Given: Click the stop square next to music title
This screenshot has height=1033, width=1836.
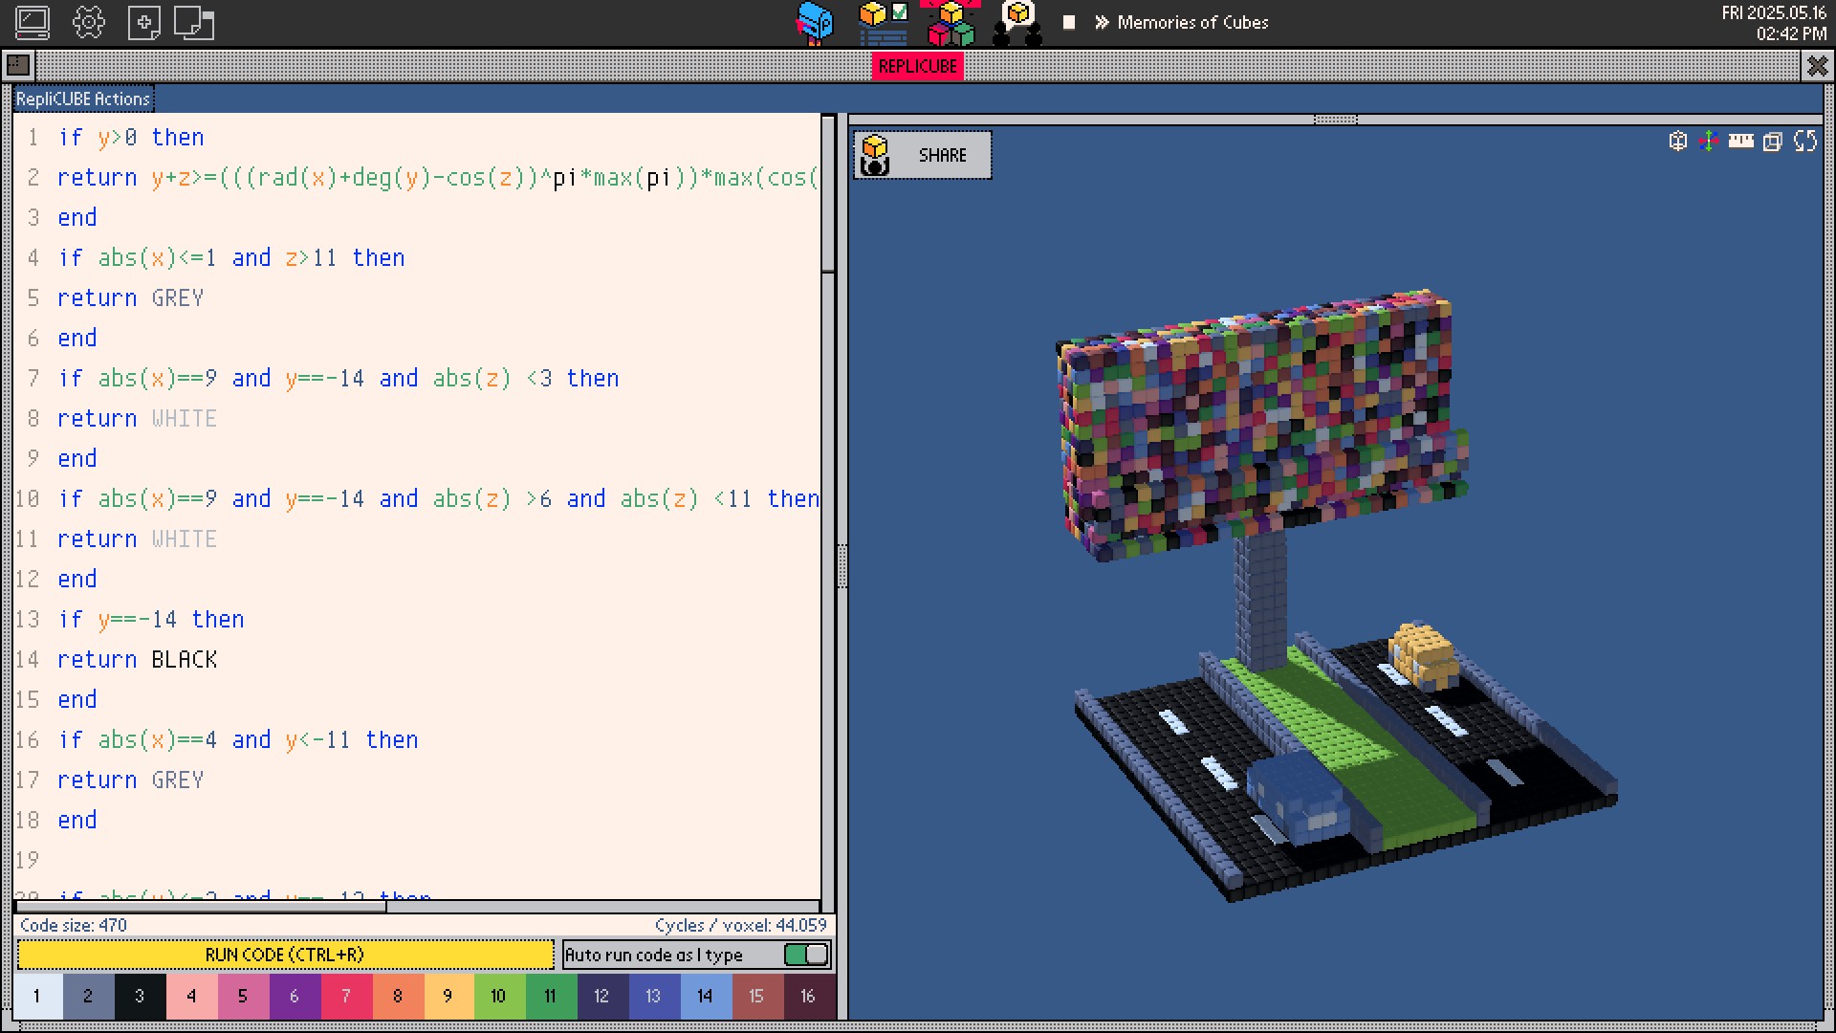Looking at the screenshot, I should pyautogui.click(x=1069, y=22).
